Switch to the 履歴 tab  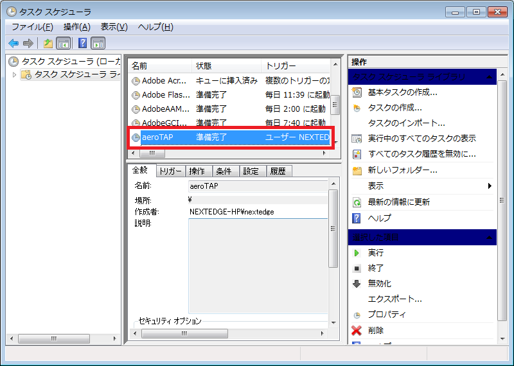(278, 171)
